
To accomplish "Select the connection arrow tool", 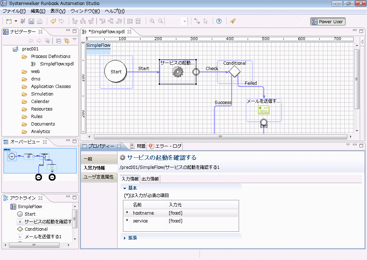I will [197, 21].
